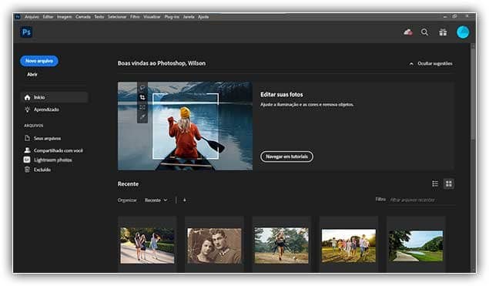Image resolution: width=489 pixels, height=286 pixels.
Task: Open the Janela menu
Action: tap(189, 17)
